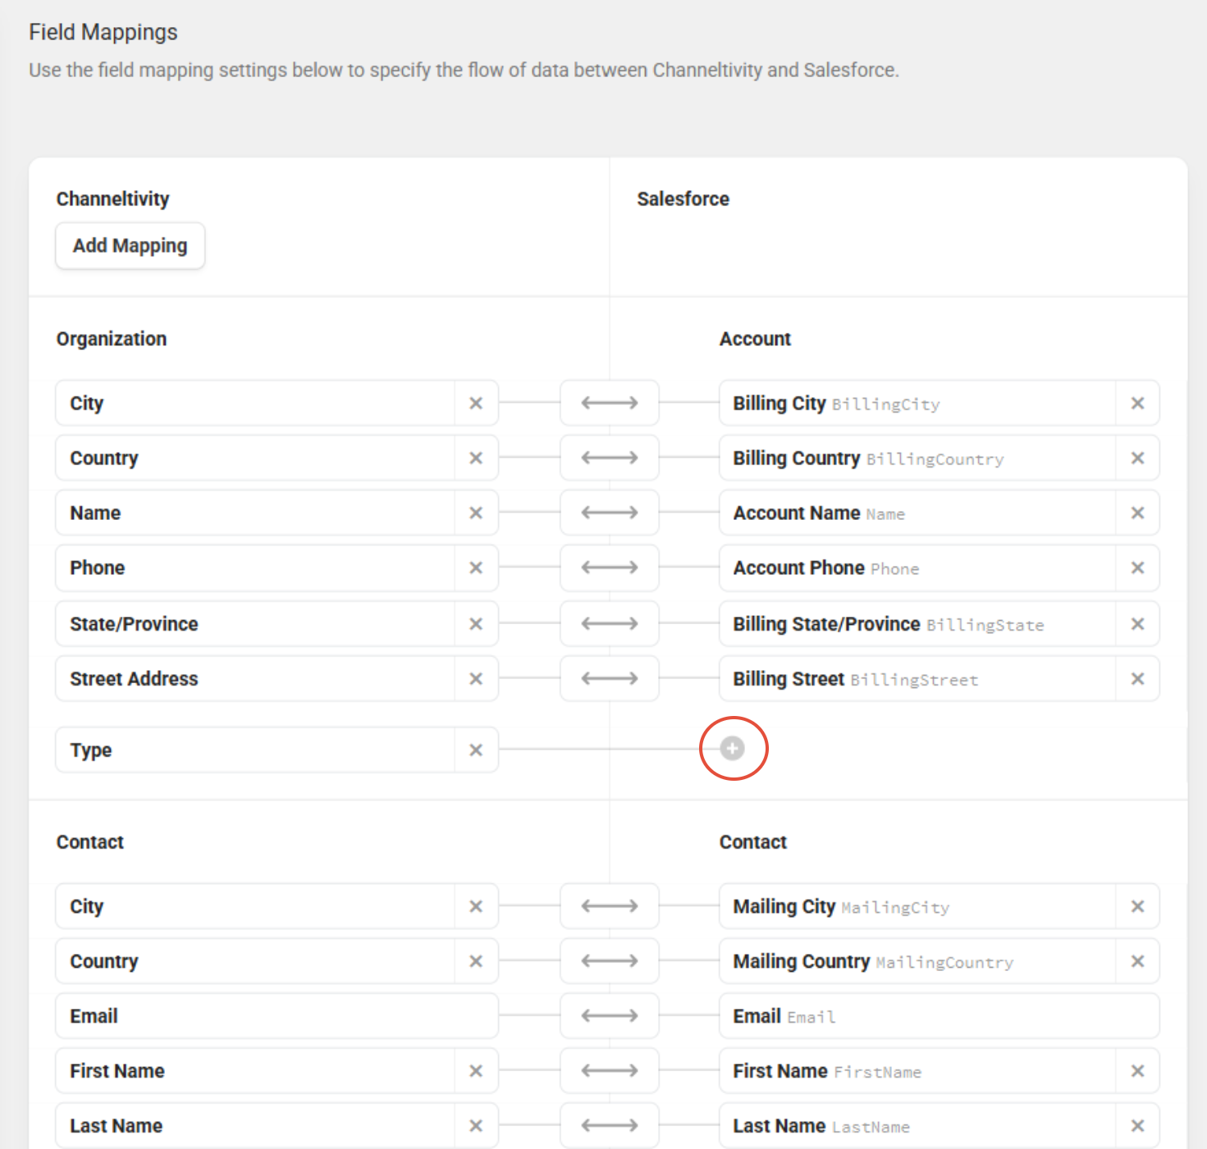
Task: Toggle sync direction for Contact Mailing Country
Action: pyautogui.click(x=610, y=961)
